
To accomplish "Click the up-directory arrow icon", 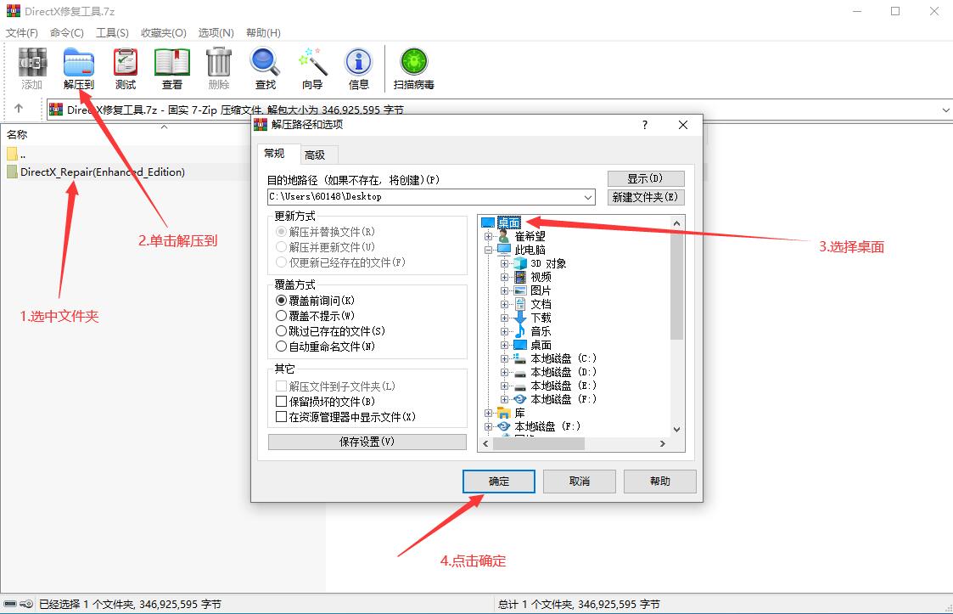I will click(x=19, y=109).
